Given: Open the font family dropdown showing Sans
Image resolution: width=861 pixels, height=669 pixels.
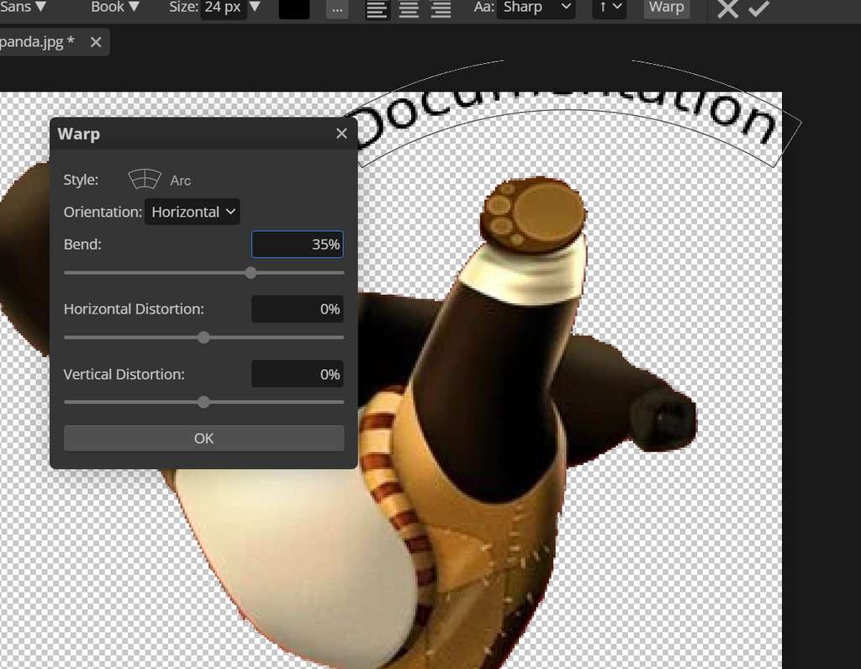Looking at the screenshot, I should click(x=23, y=7).
